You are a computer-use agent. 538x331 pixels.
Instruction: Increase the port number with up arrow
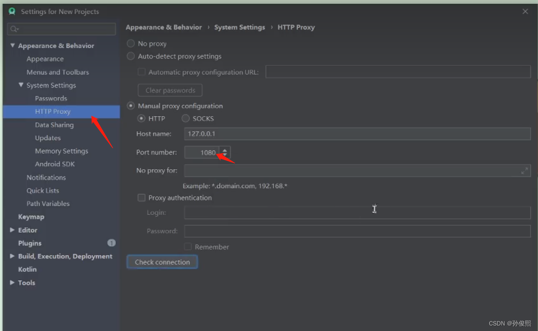tap(225, 149)
